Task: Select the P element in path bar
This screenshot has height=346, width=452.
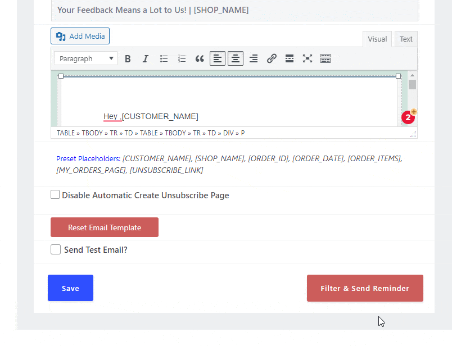Action: click(243, 133)
